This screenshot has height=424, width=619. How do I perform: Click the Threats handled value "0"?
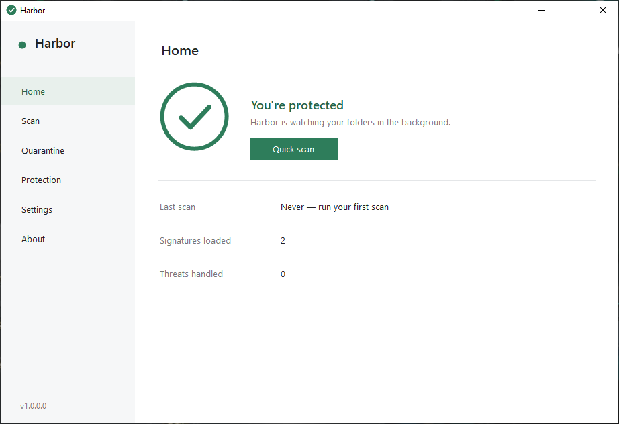(283, 274)
